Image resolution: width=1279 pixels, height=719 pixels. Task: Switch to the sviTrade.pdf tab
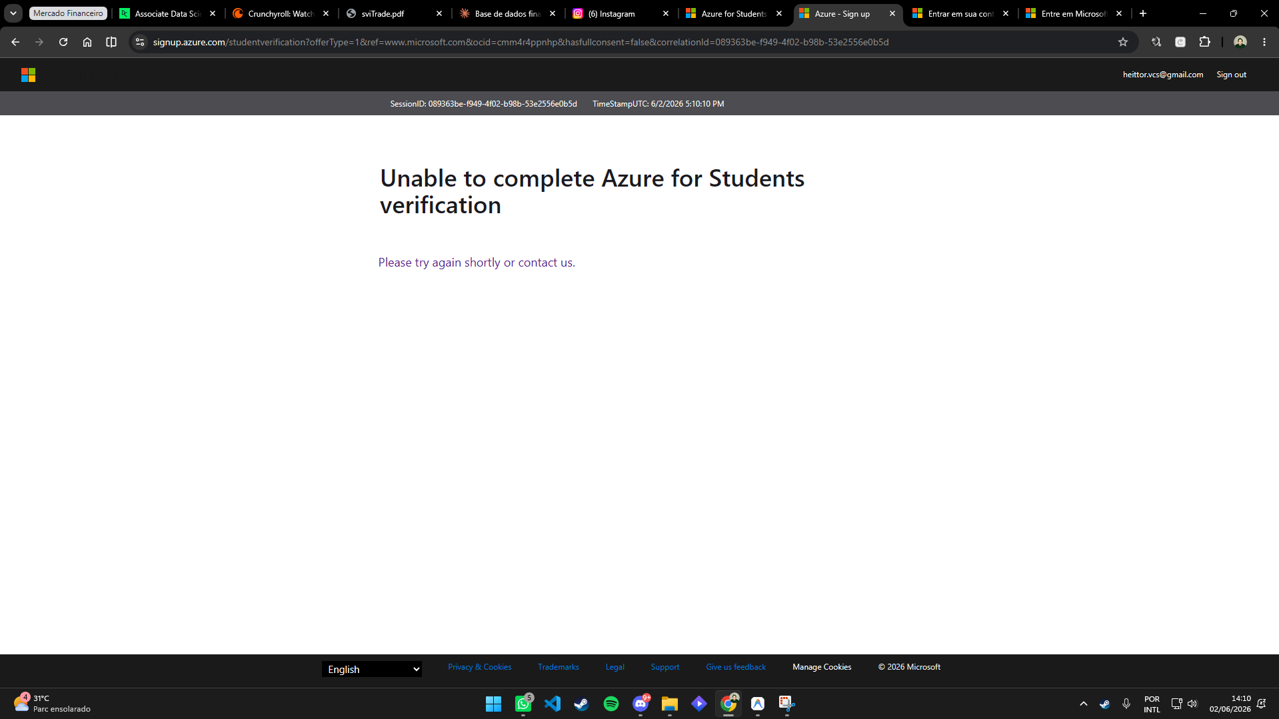pos(393,13)
